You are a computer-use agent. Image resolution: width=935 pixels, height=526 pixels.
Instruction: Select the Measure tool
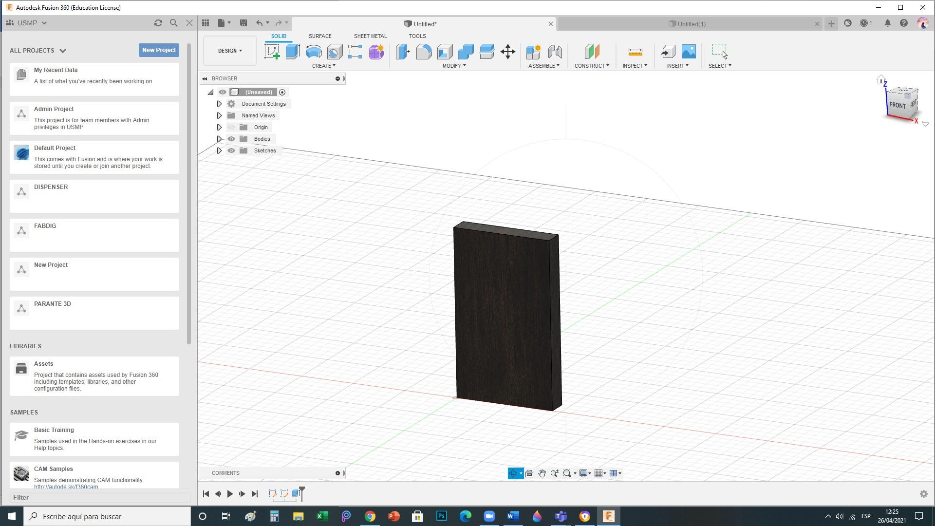[635, 52]
